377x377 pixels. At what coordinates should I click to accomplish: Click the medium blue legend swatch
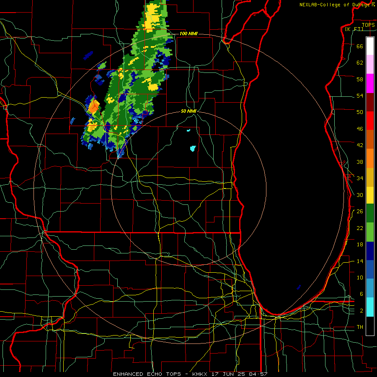point(370,269)
